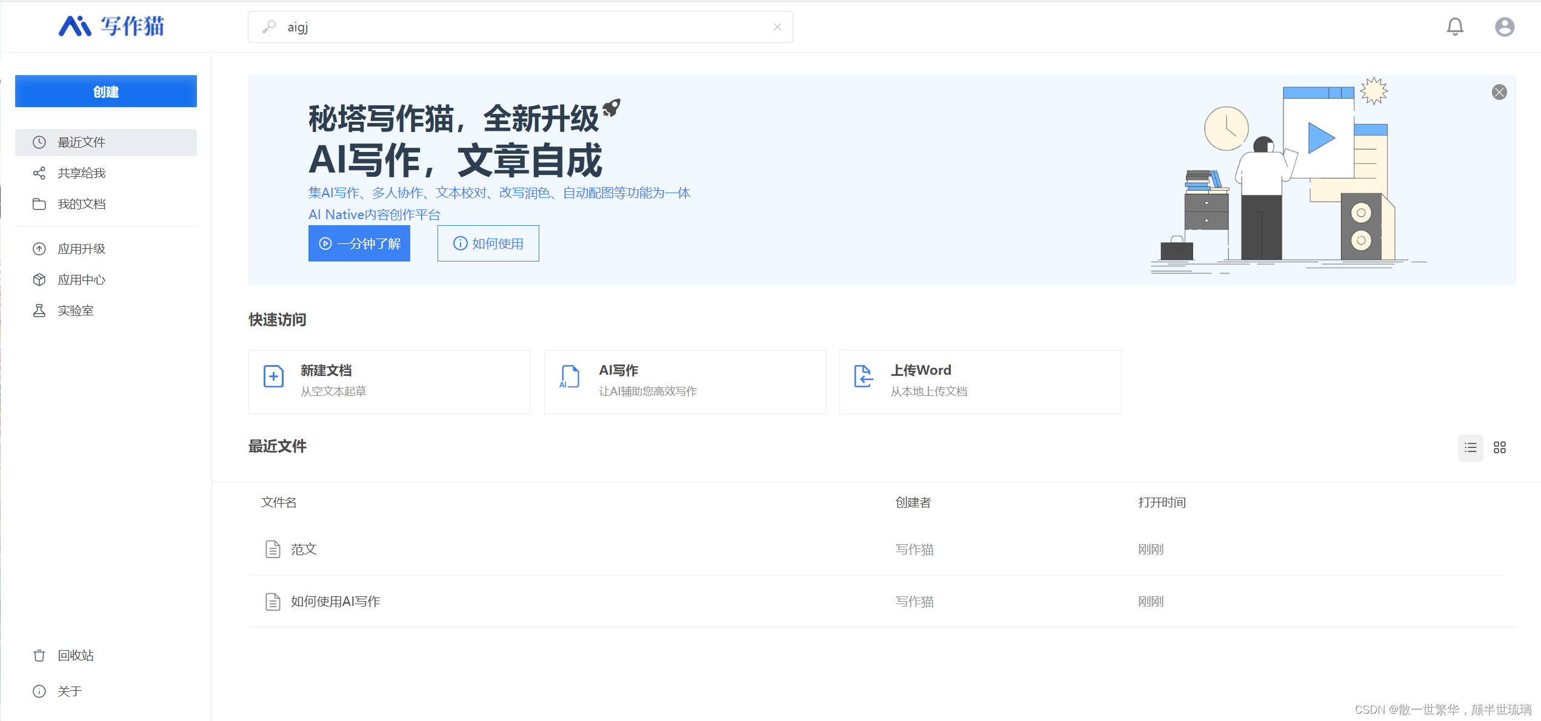Open 实验室 in sidebar
Screen dimensions: 1541x721
coord(106,311)
